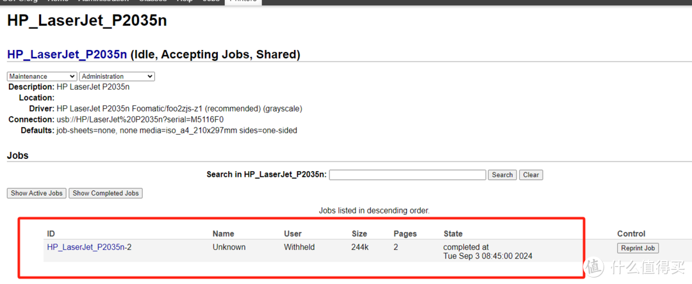Click the Clear button beside Search
The width and height of the screenshot is (692, 284).
pos(531,174)
